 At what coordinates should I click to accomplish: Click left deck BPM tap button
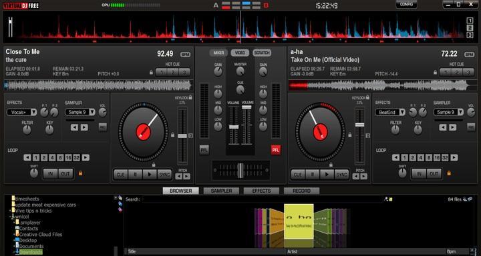[185, 55]
